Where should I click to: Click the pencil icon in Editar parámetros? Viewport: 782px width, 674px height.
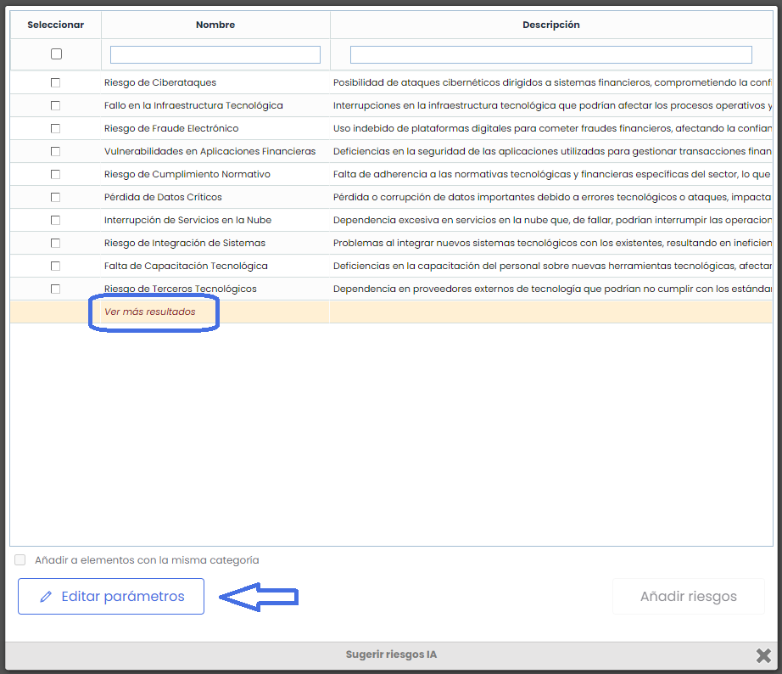coord(46,597)
